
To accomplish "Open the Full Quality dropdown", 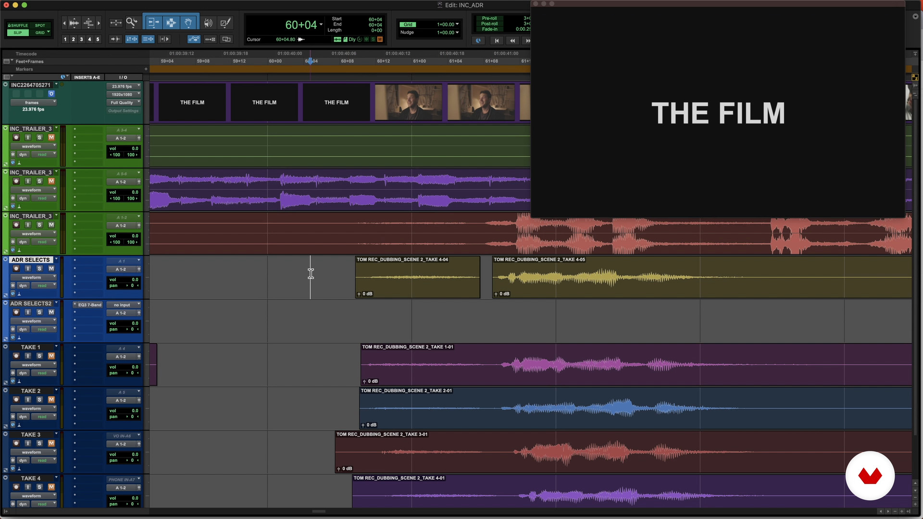I will coord(124,103).
